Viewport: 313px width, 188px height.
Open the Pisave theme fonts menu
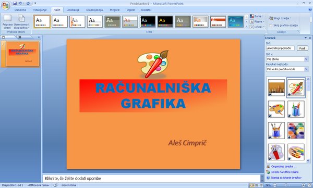257,21
